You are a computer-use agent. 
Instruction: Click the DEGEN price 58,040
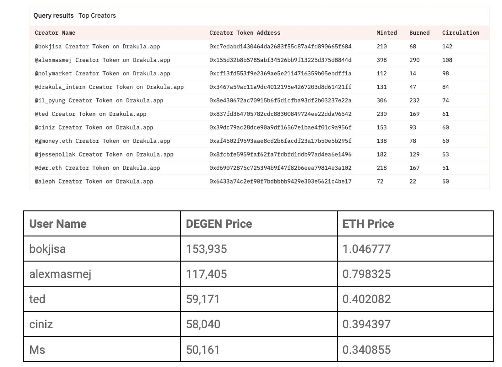pyautogui.click(x=203, y=324)
